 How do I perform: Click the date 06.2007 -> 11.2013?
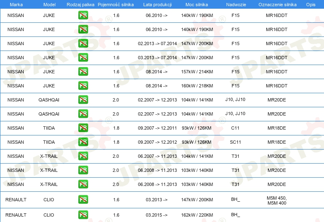(157, 156)
